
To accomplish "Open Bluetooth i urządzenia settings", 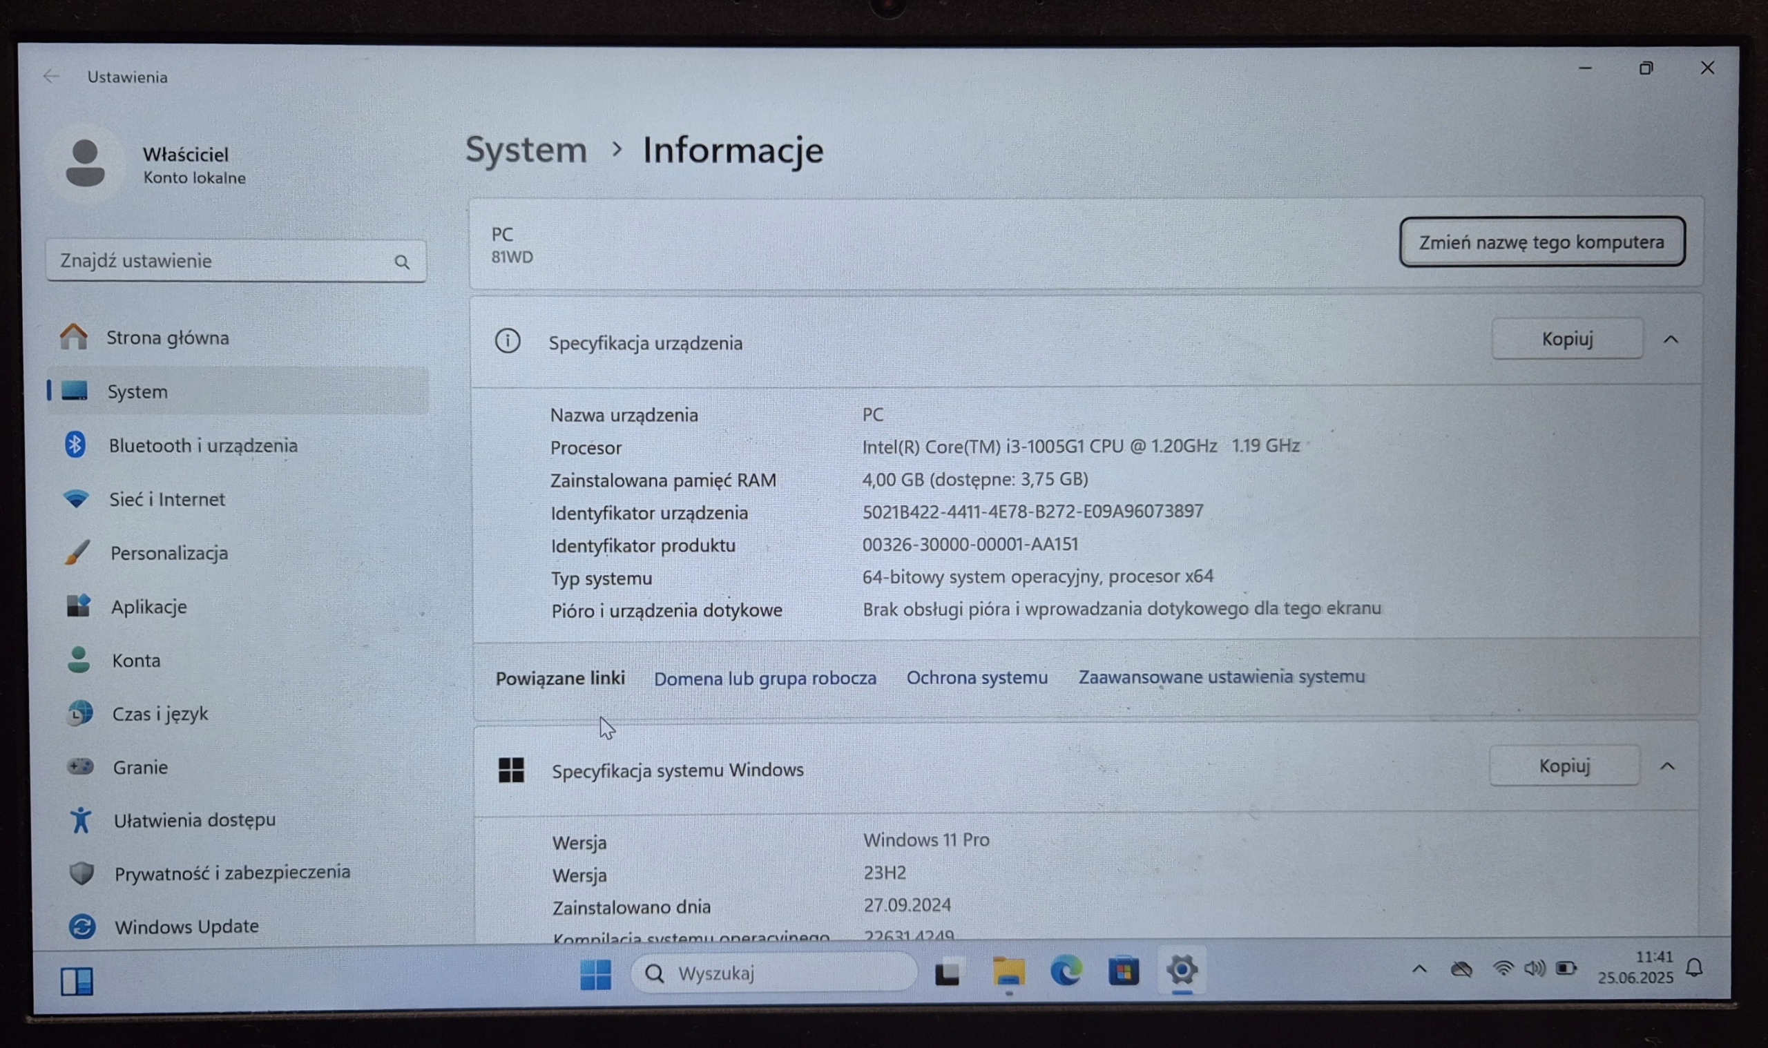I will pyautogui.click(x=203, y=445).
